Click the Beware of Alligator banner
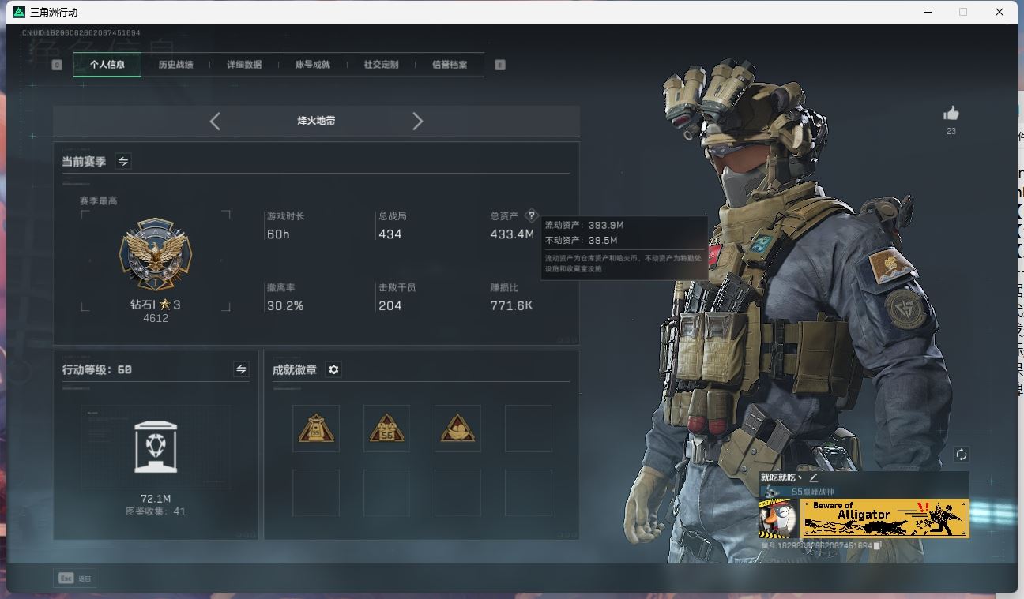The width and height of the screenshot is (1024, 599). coord(885,518)
